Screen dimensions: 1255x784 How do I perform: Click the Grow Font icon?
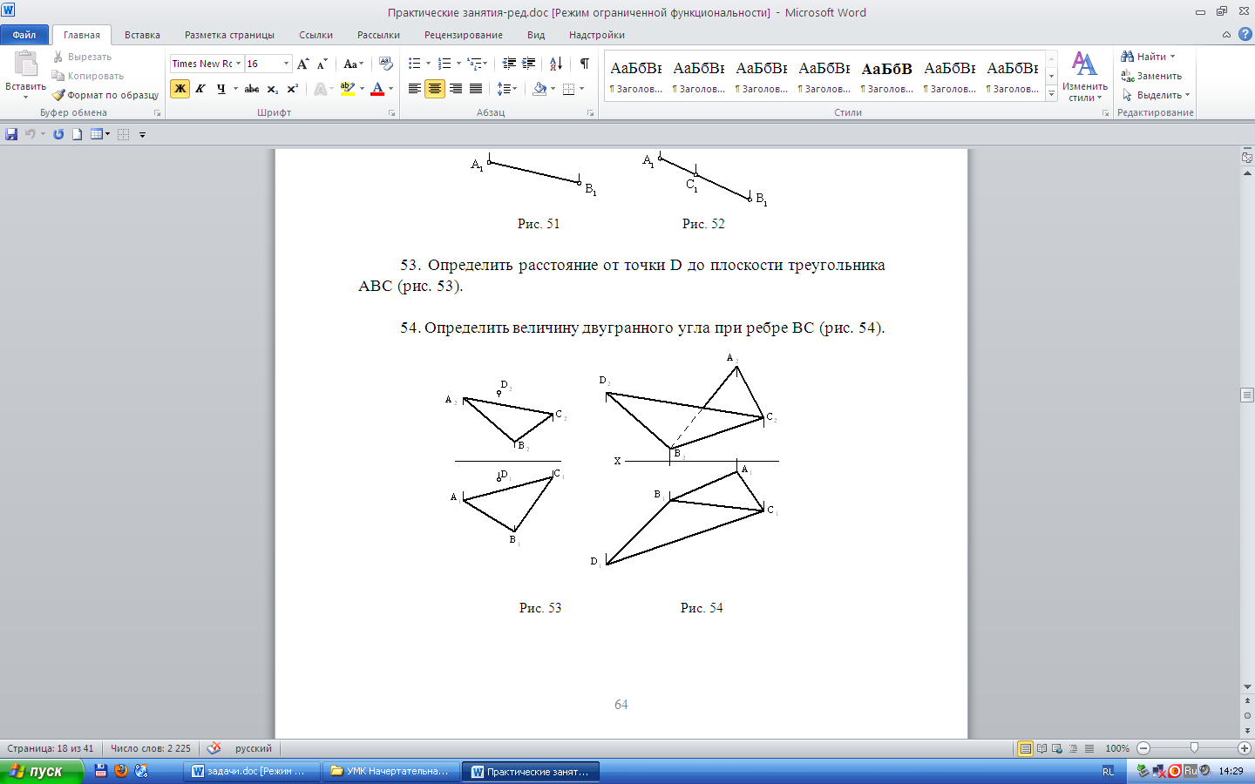(x=302, y=64)
